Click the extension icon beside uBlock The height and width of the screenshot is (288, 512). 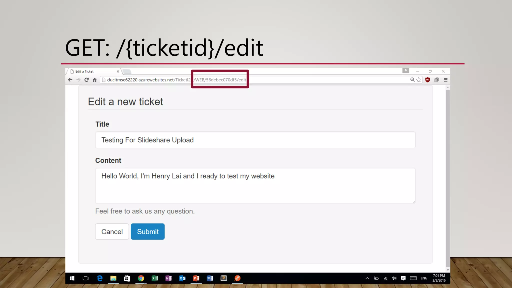437,80
